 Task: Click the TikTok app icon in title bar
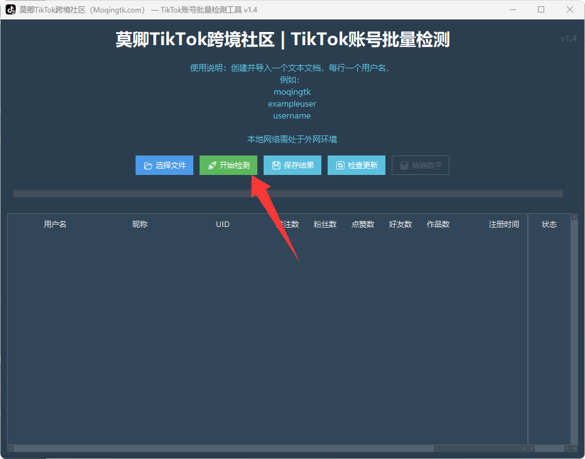[x=11, y=9]
